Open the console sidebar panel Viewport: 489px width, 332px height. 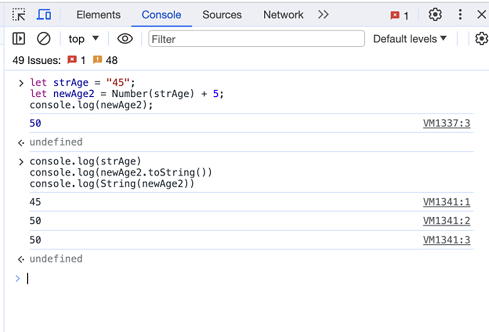point(18,39)
